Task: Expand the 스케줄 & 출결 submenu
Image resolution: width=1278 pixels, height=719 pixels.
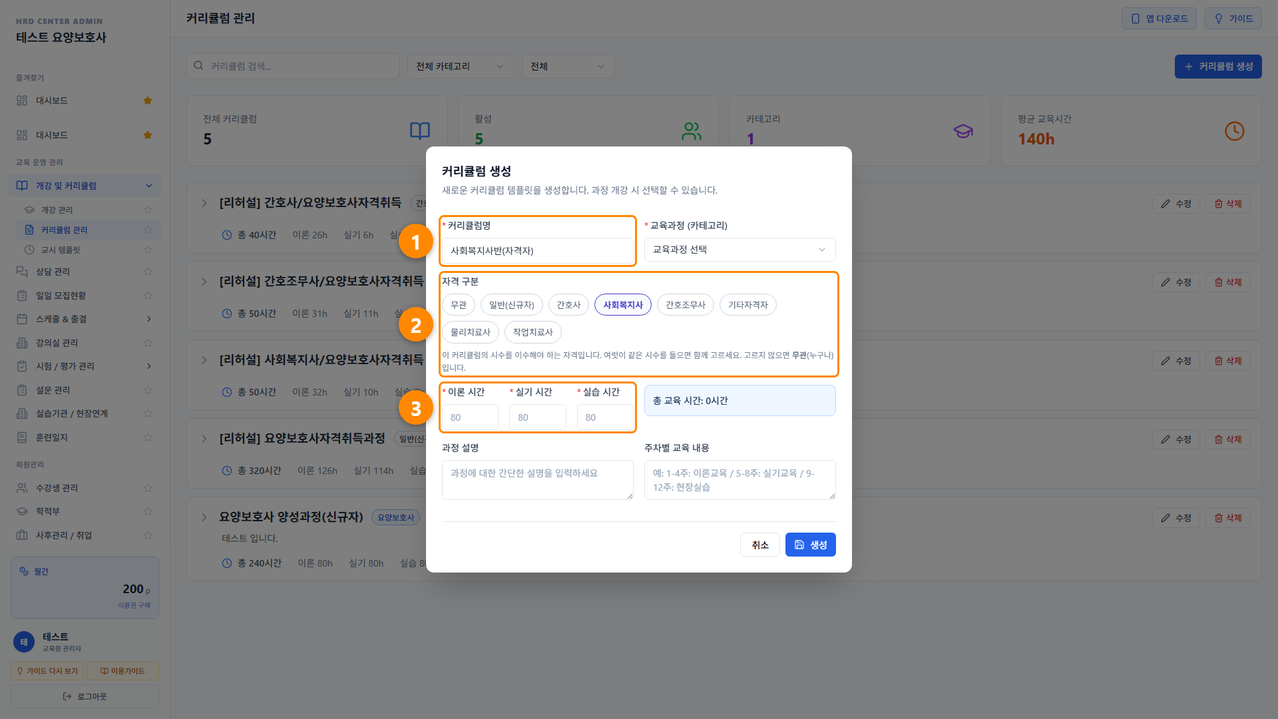Action: tap(85, 319)
